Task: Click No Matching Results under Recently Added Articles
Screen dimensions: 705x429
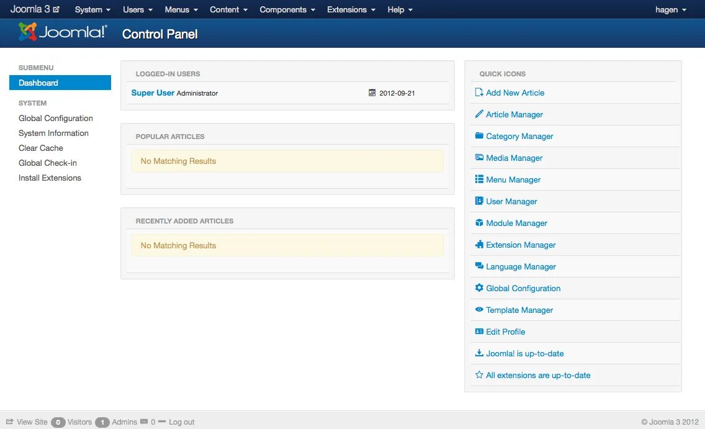Action: [178, 245]
